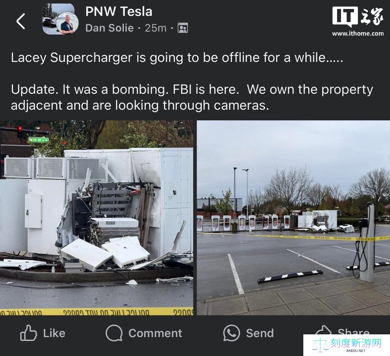390x356 pixels.
Task: Tap the WhatsApp Send icon
Action: click(231, 333)
